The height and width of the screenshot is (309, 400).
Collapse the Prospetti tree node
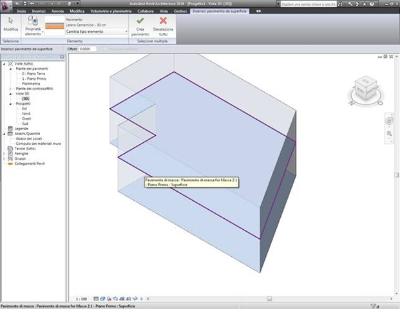10,104
